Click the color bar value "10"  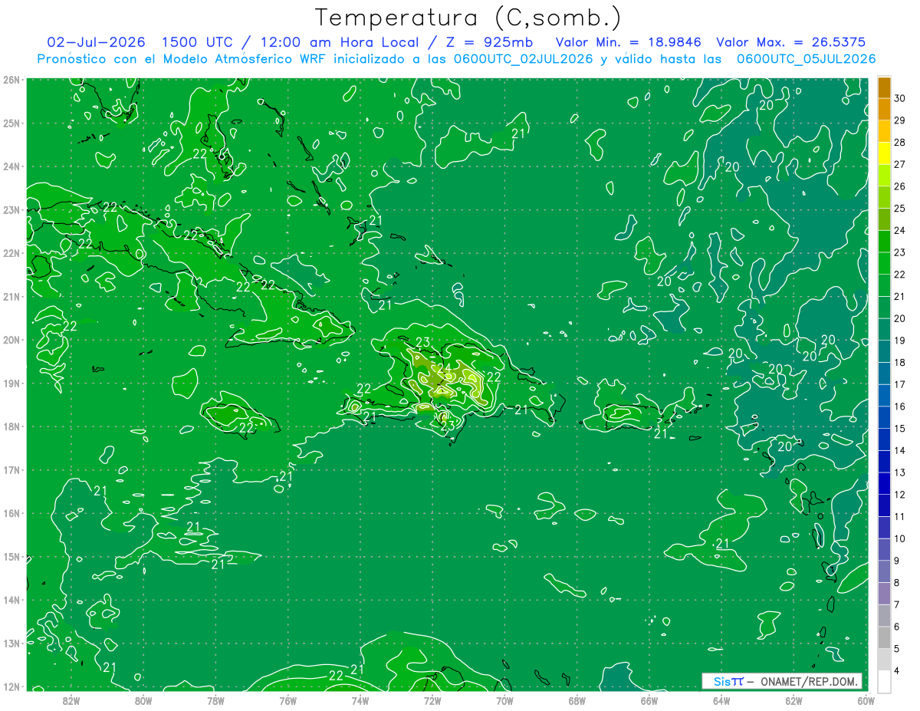coord(900,538)
